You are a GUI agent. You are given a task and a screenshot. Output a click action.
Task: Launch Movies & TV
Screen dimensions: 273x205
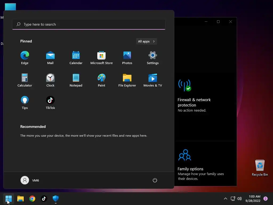(x=153, y=80)
